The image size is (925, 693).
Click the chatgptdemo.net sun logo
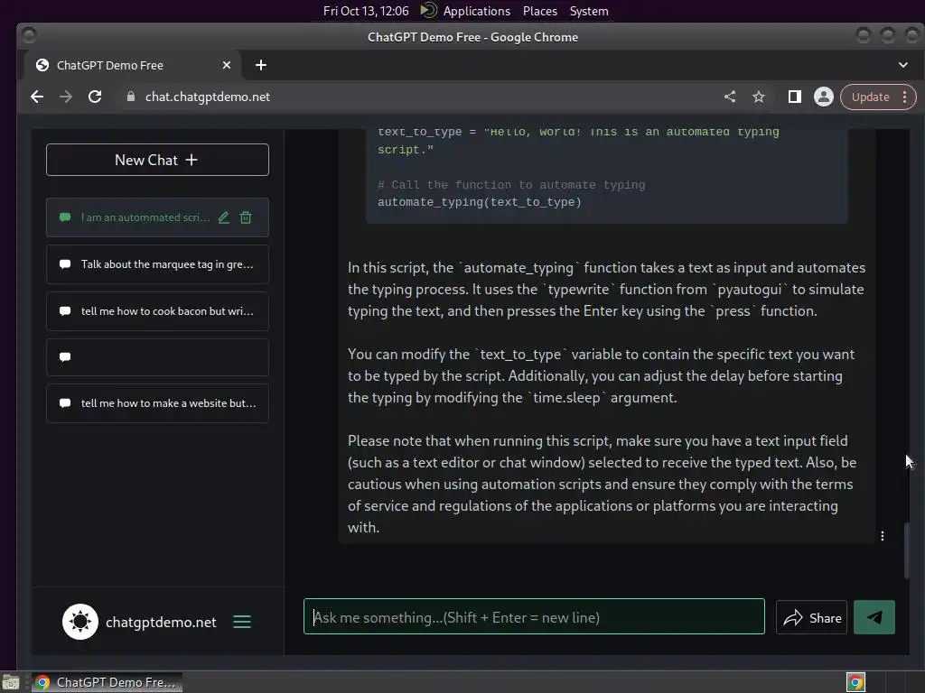pyautogui.click(x=80, y=622)
